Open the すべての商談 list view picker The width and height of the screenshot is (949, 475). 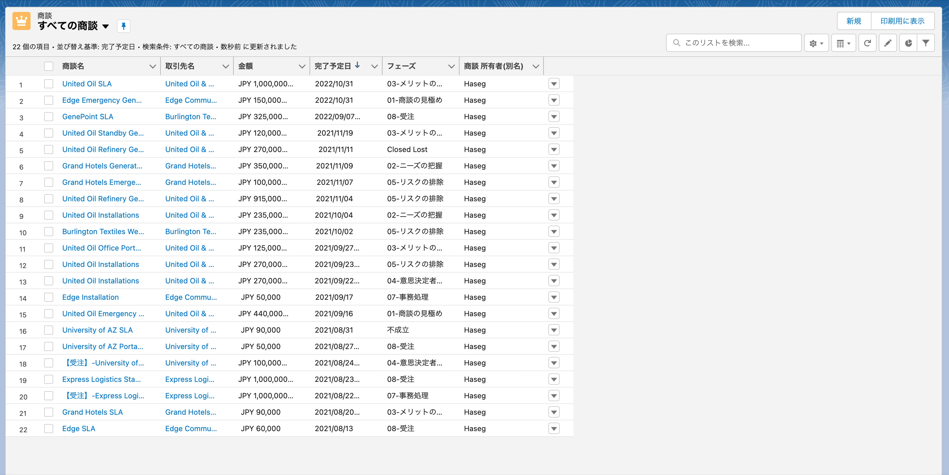point(106,26)
